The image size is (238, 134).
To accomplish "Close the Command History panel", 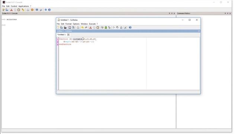I will click(230, 13).
